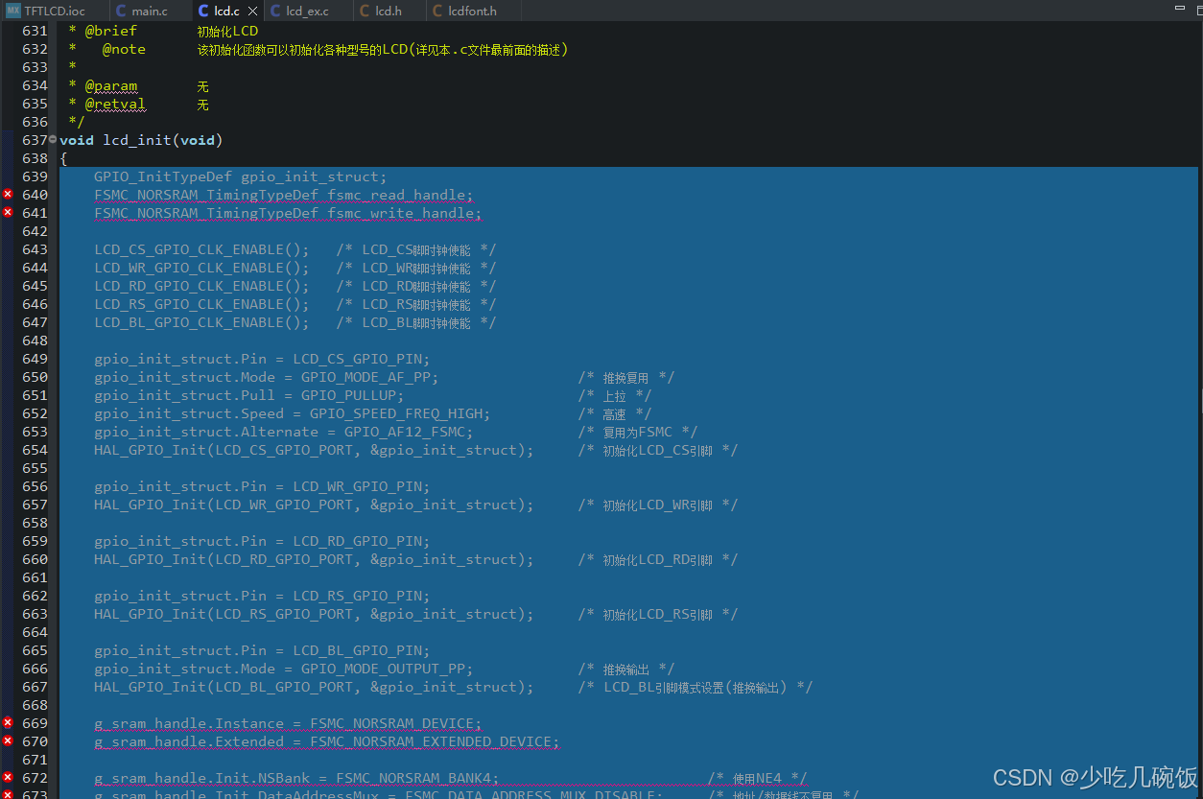
Task: Switch to the main.c tab
Action: pyautogui.click(x=151, y=11)
